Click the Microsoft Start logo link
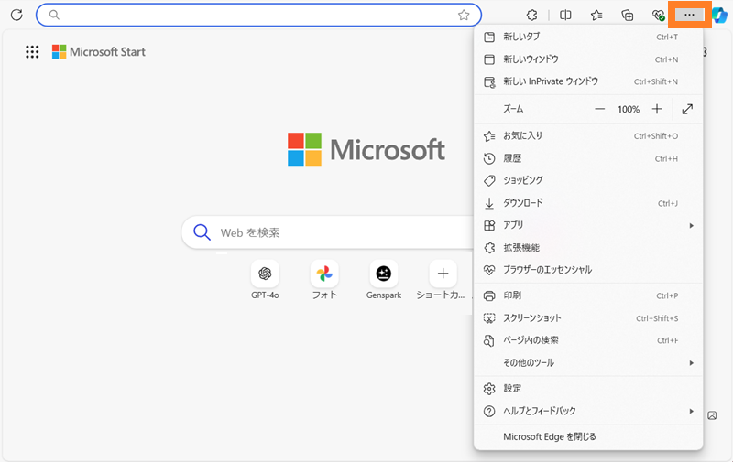This screenshot has height=462, width=733. pyautogui.click(x=99, y=52)
